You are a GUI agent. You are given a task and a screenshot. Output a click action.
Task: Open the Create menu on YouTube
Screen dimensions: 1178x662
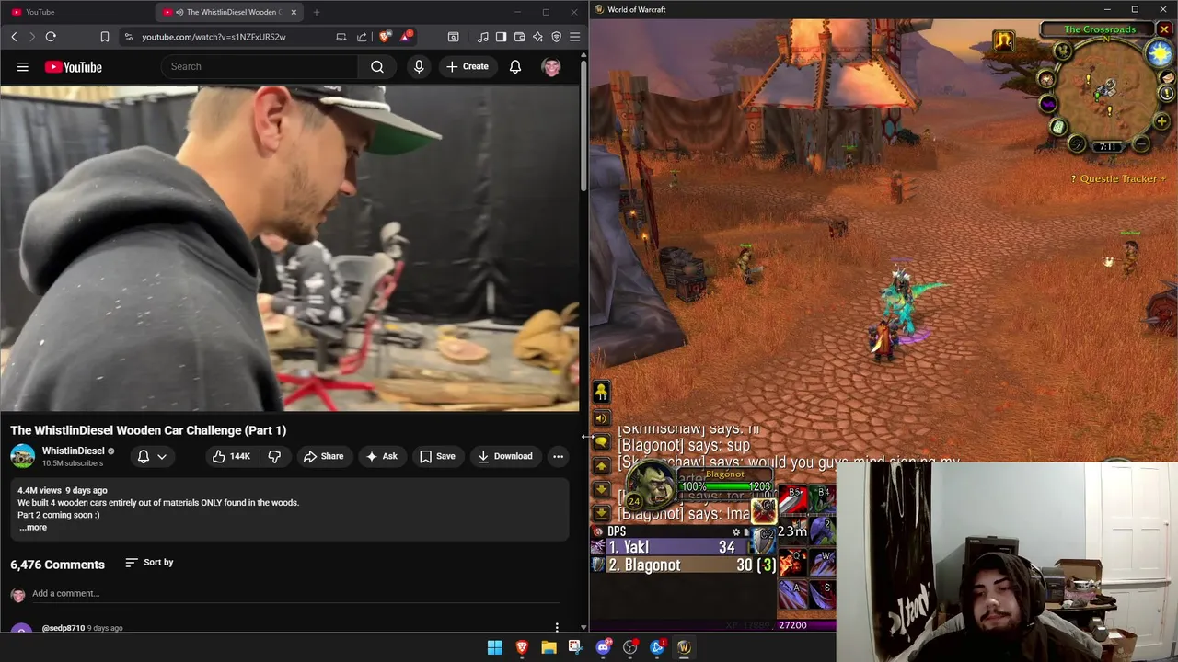coord(467,66)
